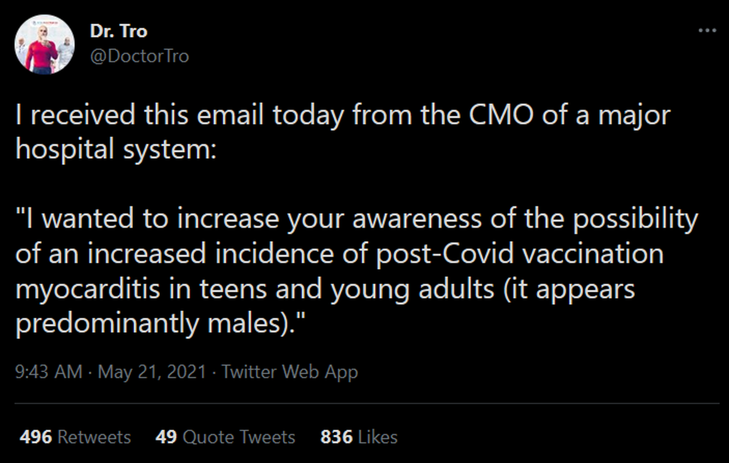
Task: Click the 'CMO' word in the tweet
Action: (501, 115)
